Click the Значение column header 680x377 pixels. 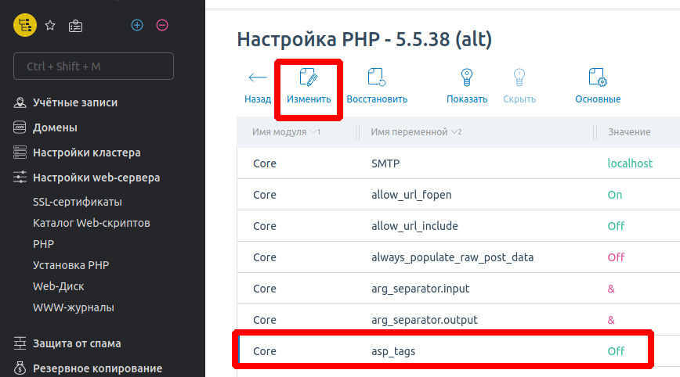click(x=629, y=132)
